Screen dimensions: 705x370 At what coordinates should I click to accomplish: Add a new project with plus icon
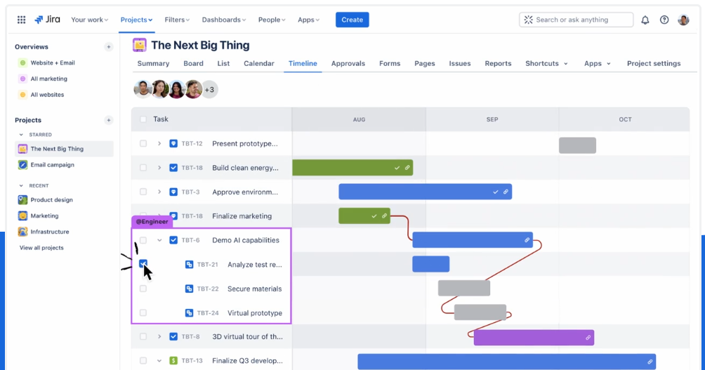coord(108,120)
